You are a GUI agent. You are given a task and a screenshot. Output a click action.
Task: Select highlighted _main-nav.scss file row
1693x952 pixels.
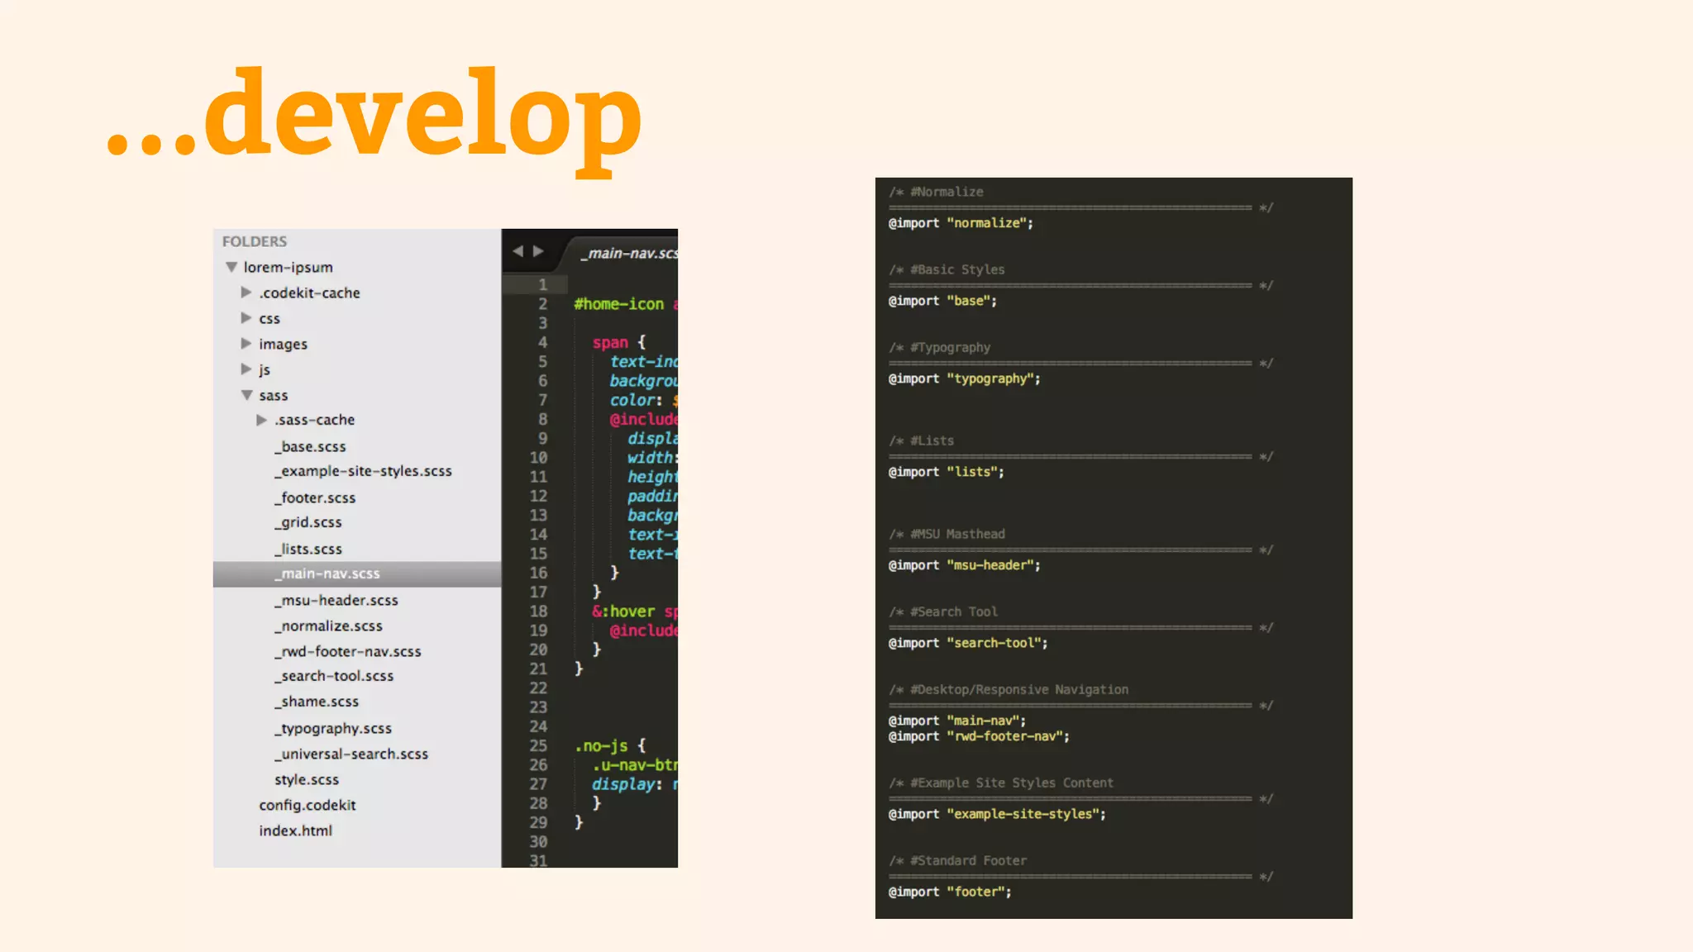pos(357,574)
